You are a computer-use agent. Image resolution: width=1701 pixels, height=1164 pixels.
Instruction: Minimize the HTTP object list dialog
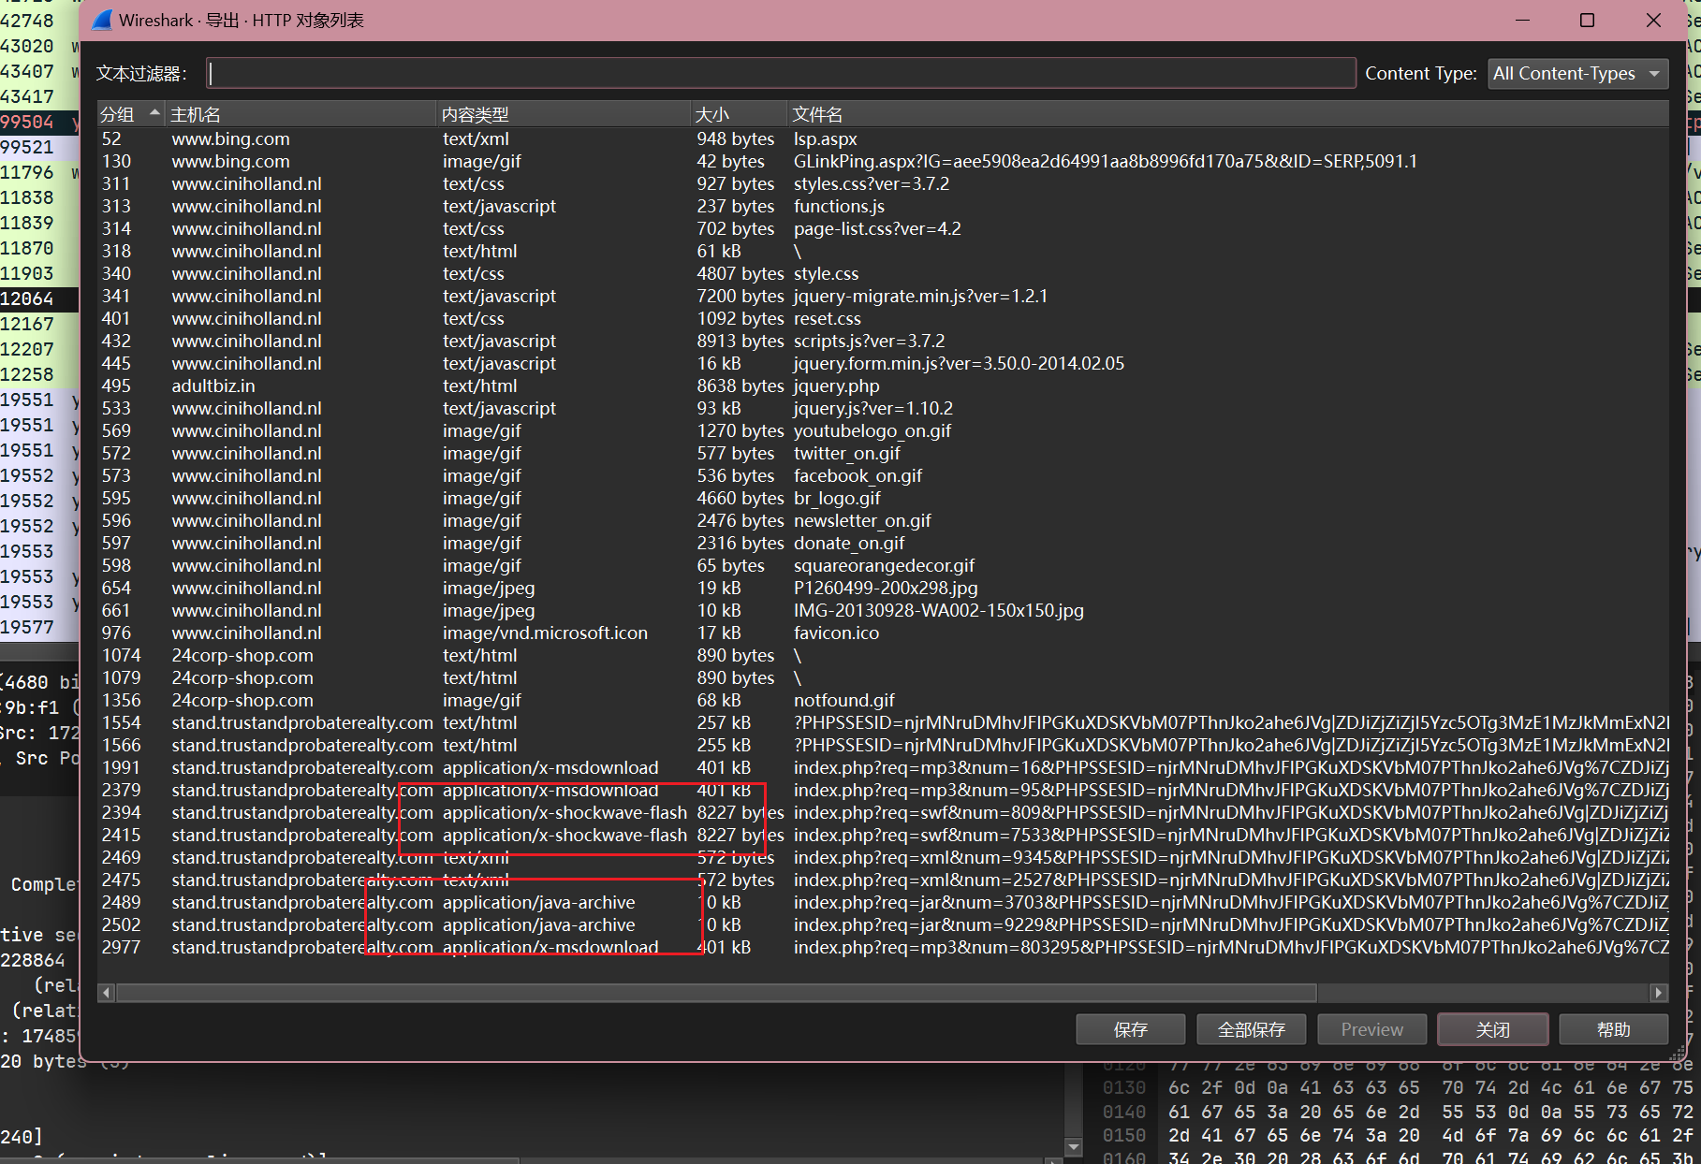(x=1522, y=20)
